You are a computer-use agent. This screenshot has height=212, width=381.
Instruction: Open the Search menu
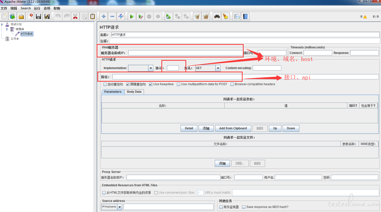tap(26, 8)
